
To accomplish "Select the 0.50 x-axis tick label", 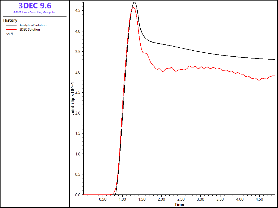I will (x=103, y=199).
